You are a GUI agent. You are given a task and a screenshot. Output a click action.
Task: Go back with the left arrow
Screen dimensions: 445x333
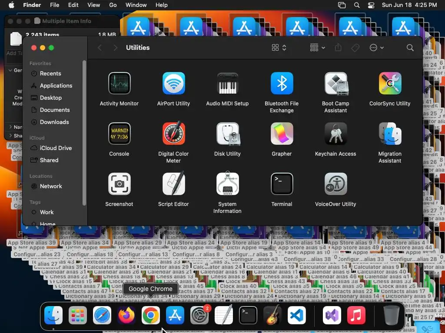pos(100,48)
